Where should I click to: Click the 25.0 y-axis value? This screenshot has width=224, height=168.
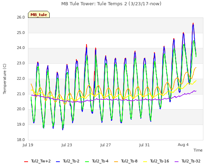point(21,33)
